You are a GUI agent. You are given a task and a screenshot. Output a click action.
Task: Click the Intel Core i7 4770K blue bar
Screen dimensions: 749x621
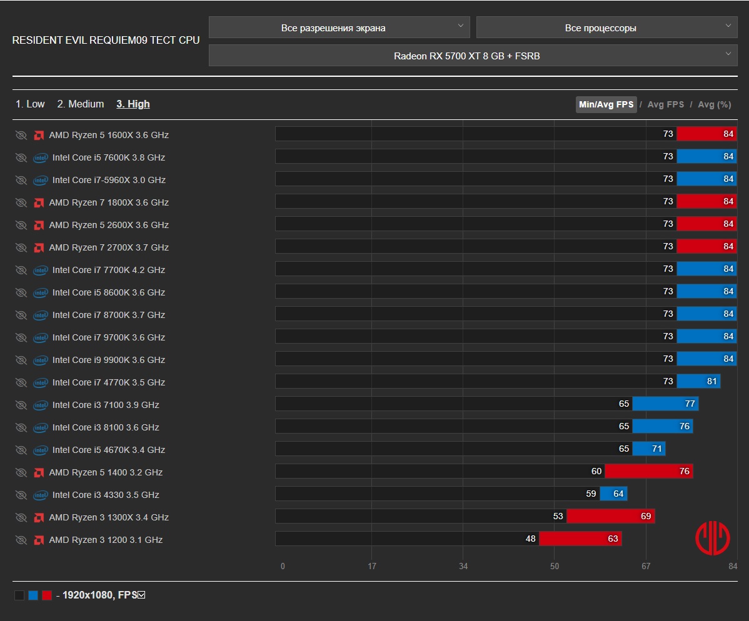point(698,381)
